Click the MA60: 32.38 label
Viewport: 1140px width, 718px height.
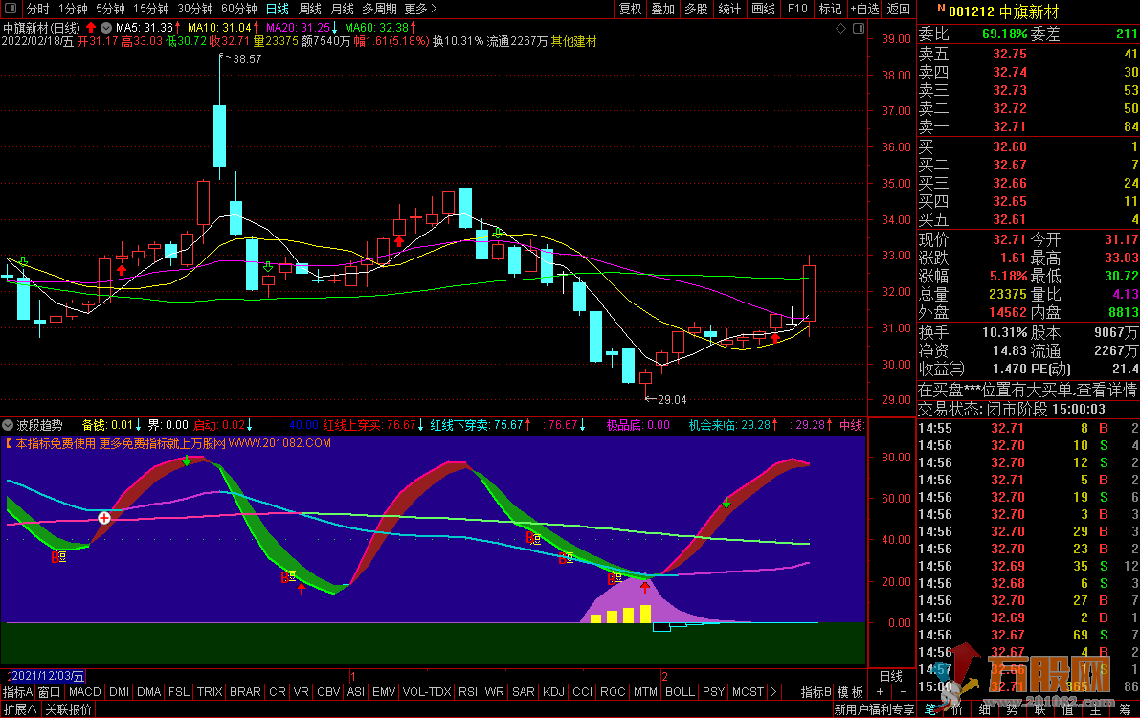click(x=377, y=28)
